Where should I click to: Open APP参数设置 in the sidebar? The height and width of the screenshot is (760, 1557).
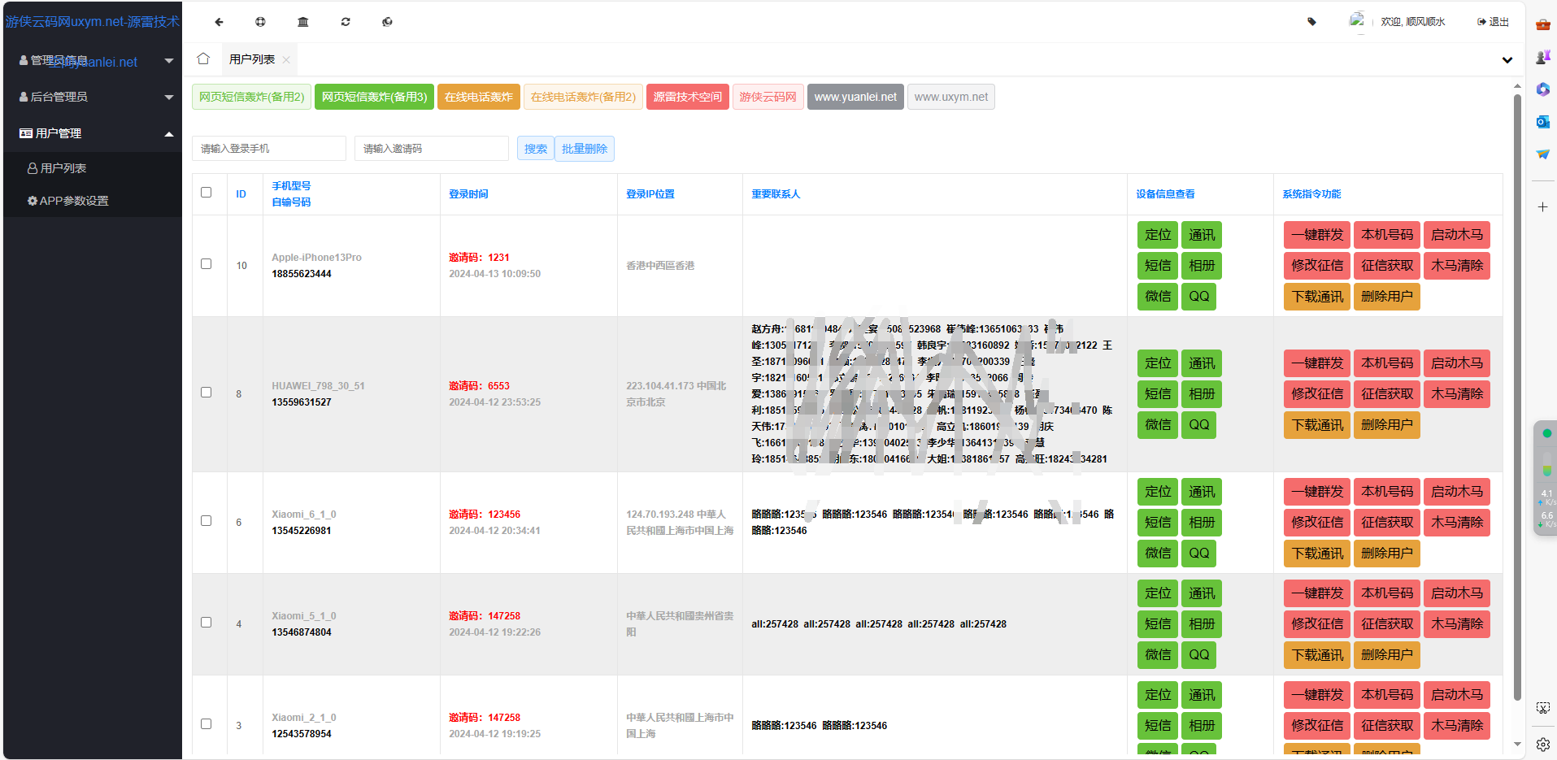tap(93, 201)
